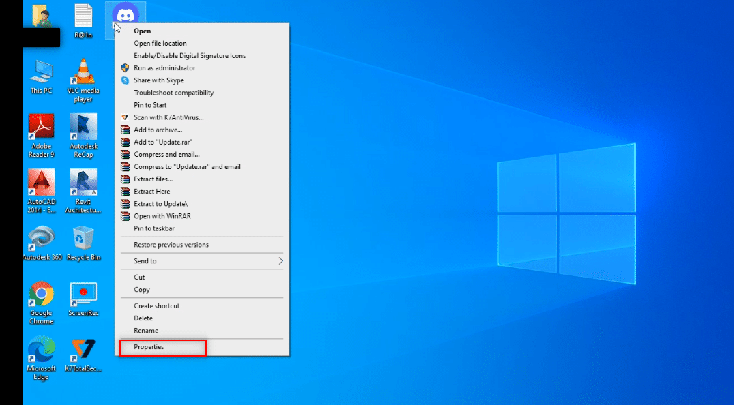
Task: Open the Send to menu entry
Action: click(202, 261)
